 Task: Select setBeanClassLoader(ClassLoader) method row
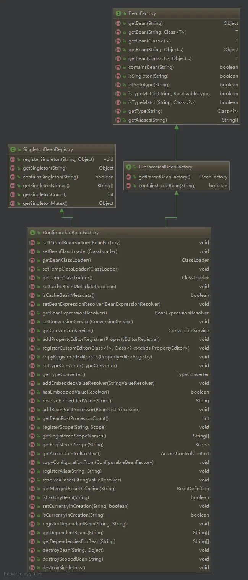[119, 251]
